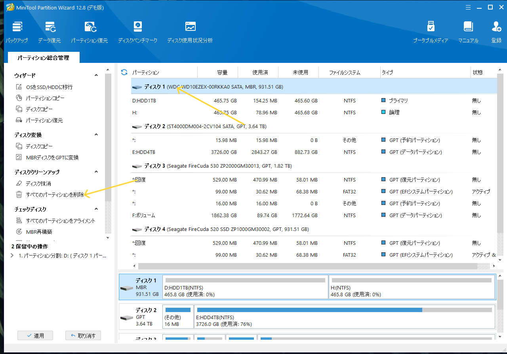Select ディスクコピー under ウィザード

[39, 109]
